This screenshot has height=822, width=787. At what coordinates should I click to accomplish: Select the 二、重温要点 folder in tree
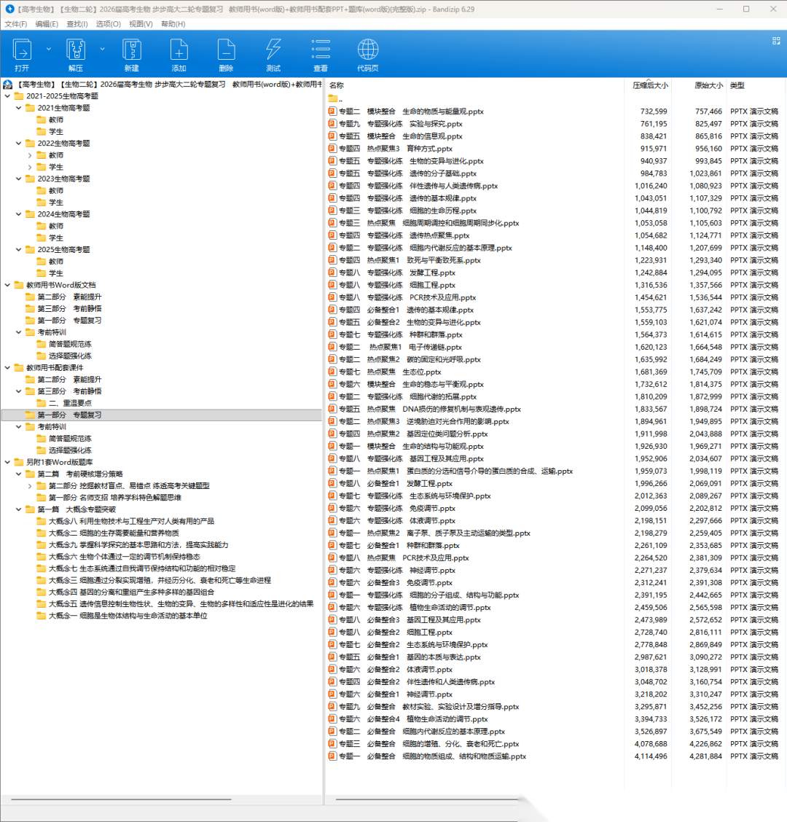coord(70,403)
